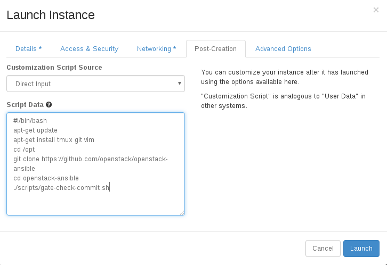Click the "#!/bin/bash" line in the script
This screenshot has width=387, height=265.
(x=30, y=121)
